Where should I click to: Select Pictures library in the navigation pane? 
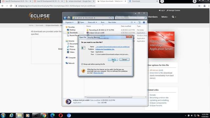[x=72, y=49]
